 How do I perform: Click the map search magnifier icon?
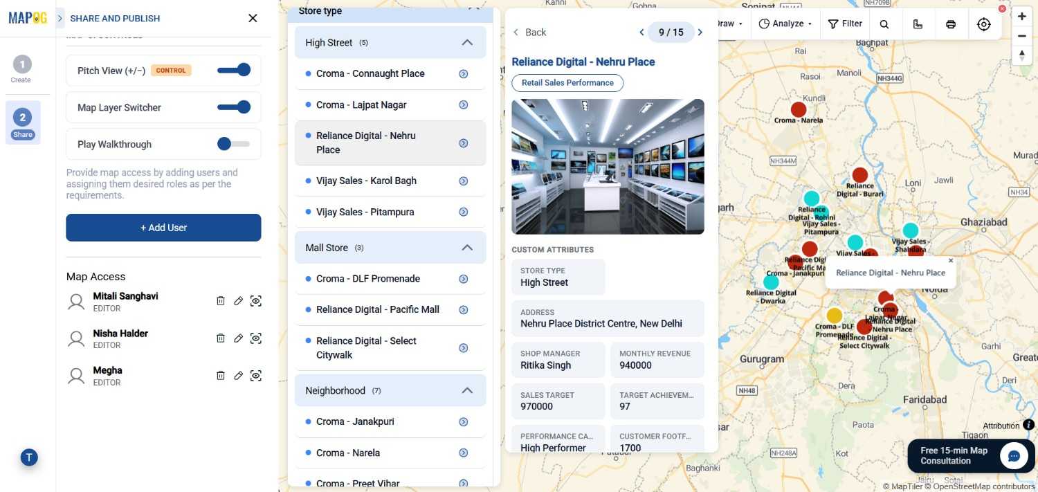click(884, 24)
